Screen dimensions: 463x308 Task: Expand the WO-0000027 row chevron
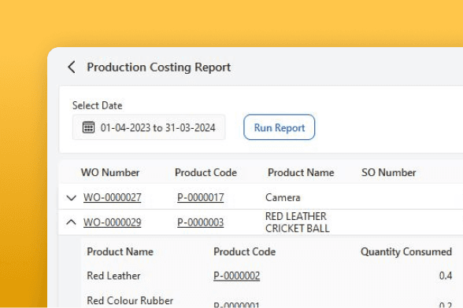coord(71,198)
